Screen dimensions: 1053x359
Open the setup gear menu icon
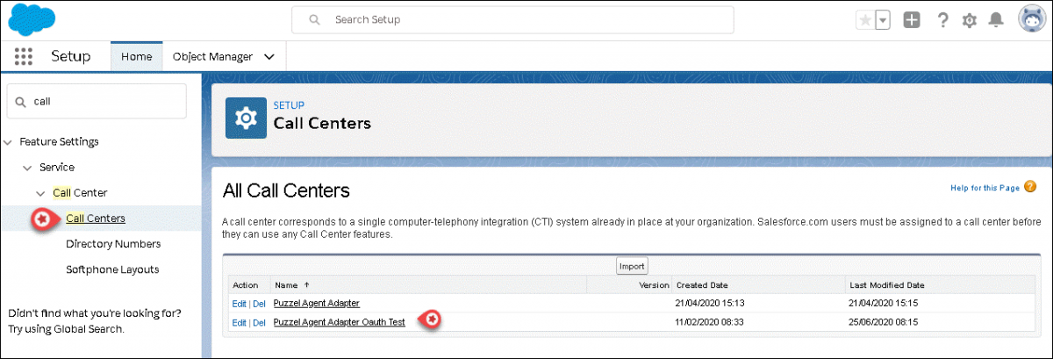point(970,20)
